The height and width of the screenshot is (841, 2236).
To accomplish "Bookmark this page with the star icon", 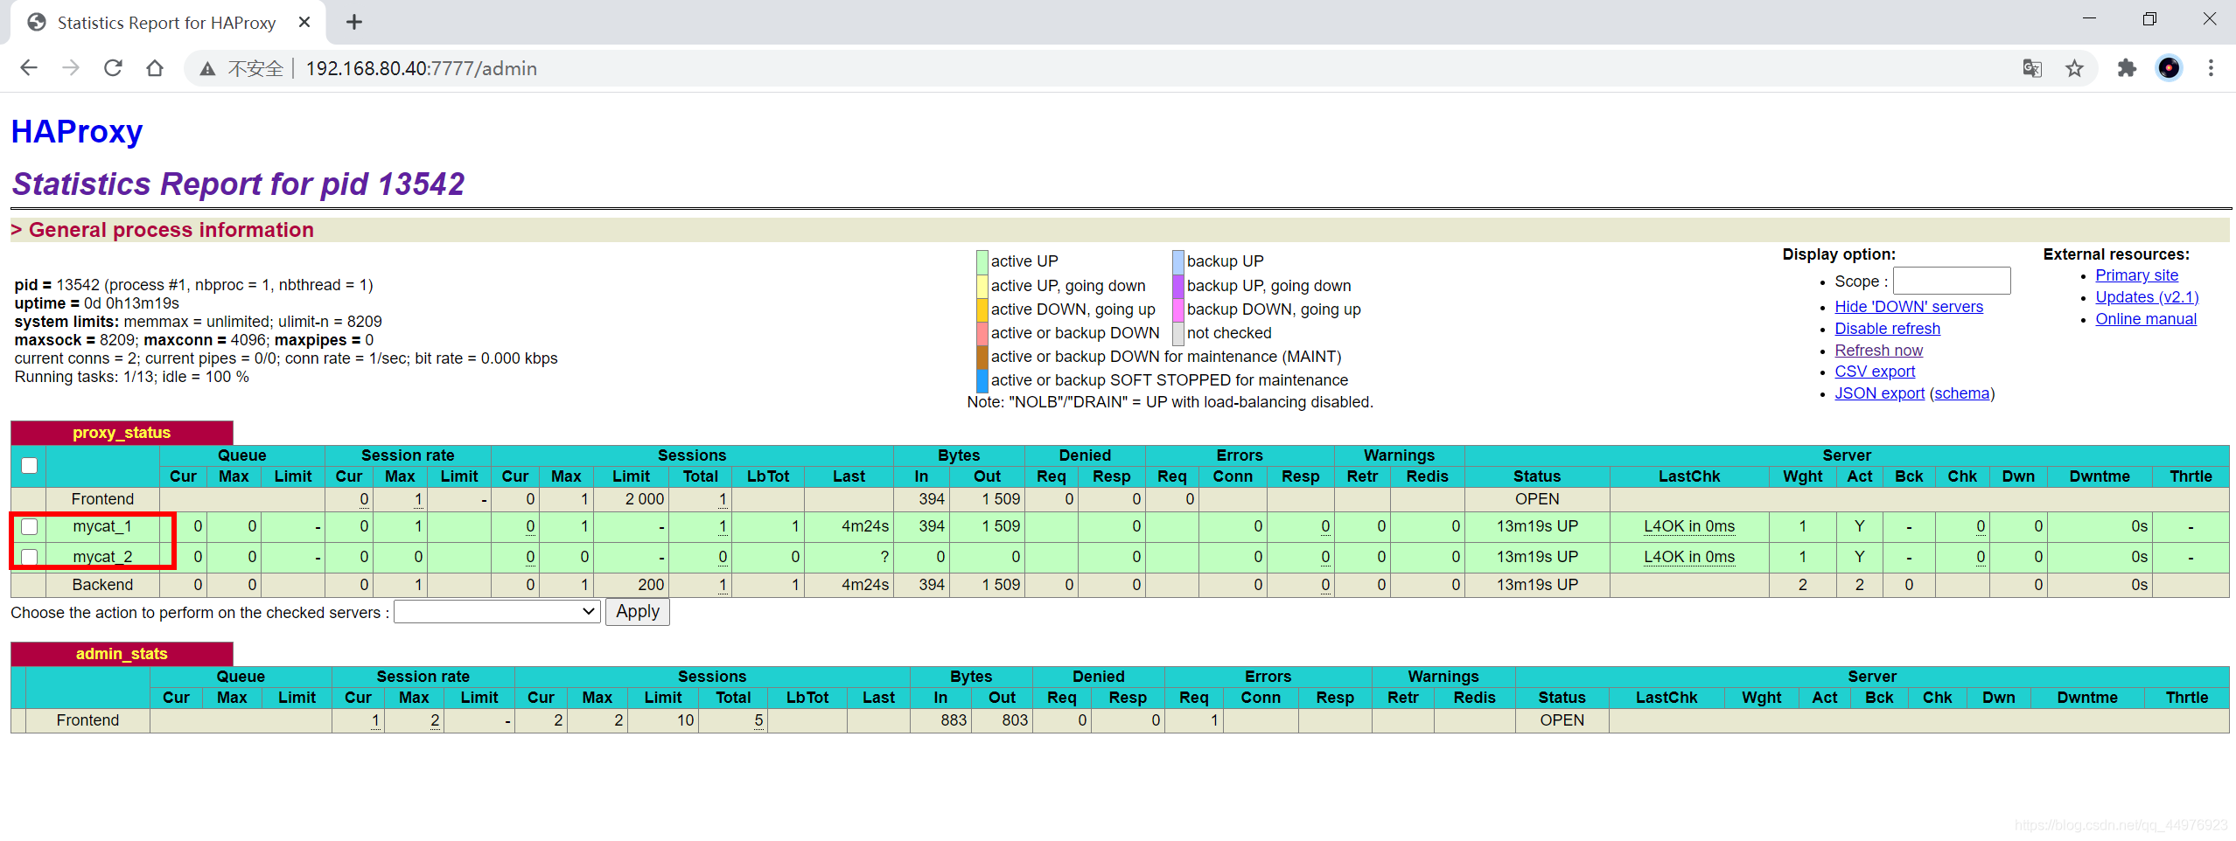I will click(x=2074, y=68).
